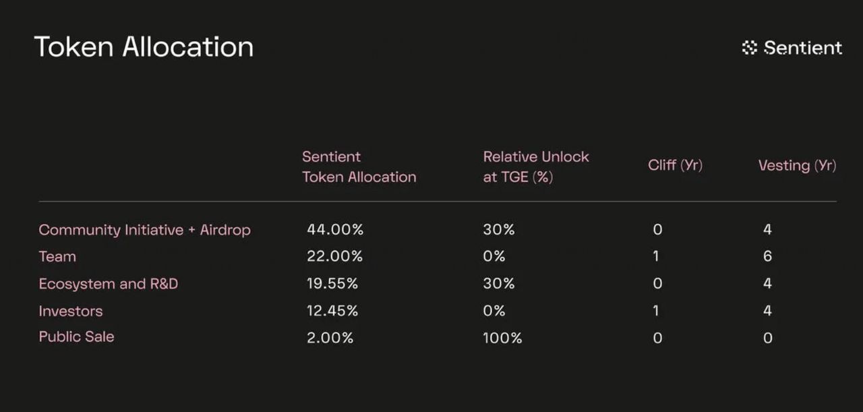Click the 22.00% Team allocation value
The height and width of the screenshot is (412, 863).
pyautogui.click(x=335, y=257)
